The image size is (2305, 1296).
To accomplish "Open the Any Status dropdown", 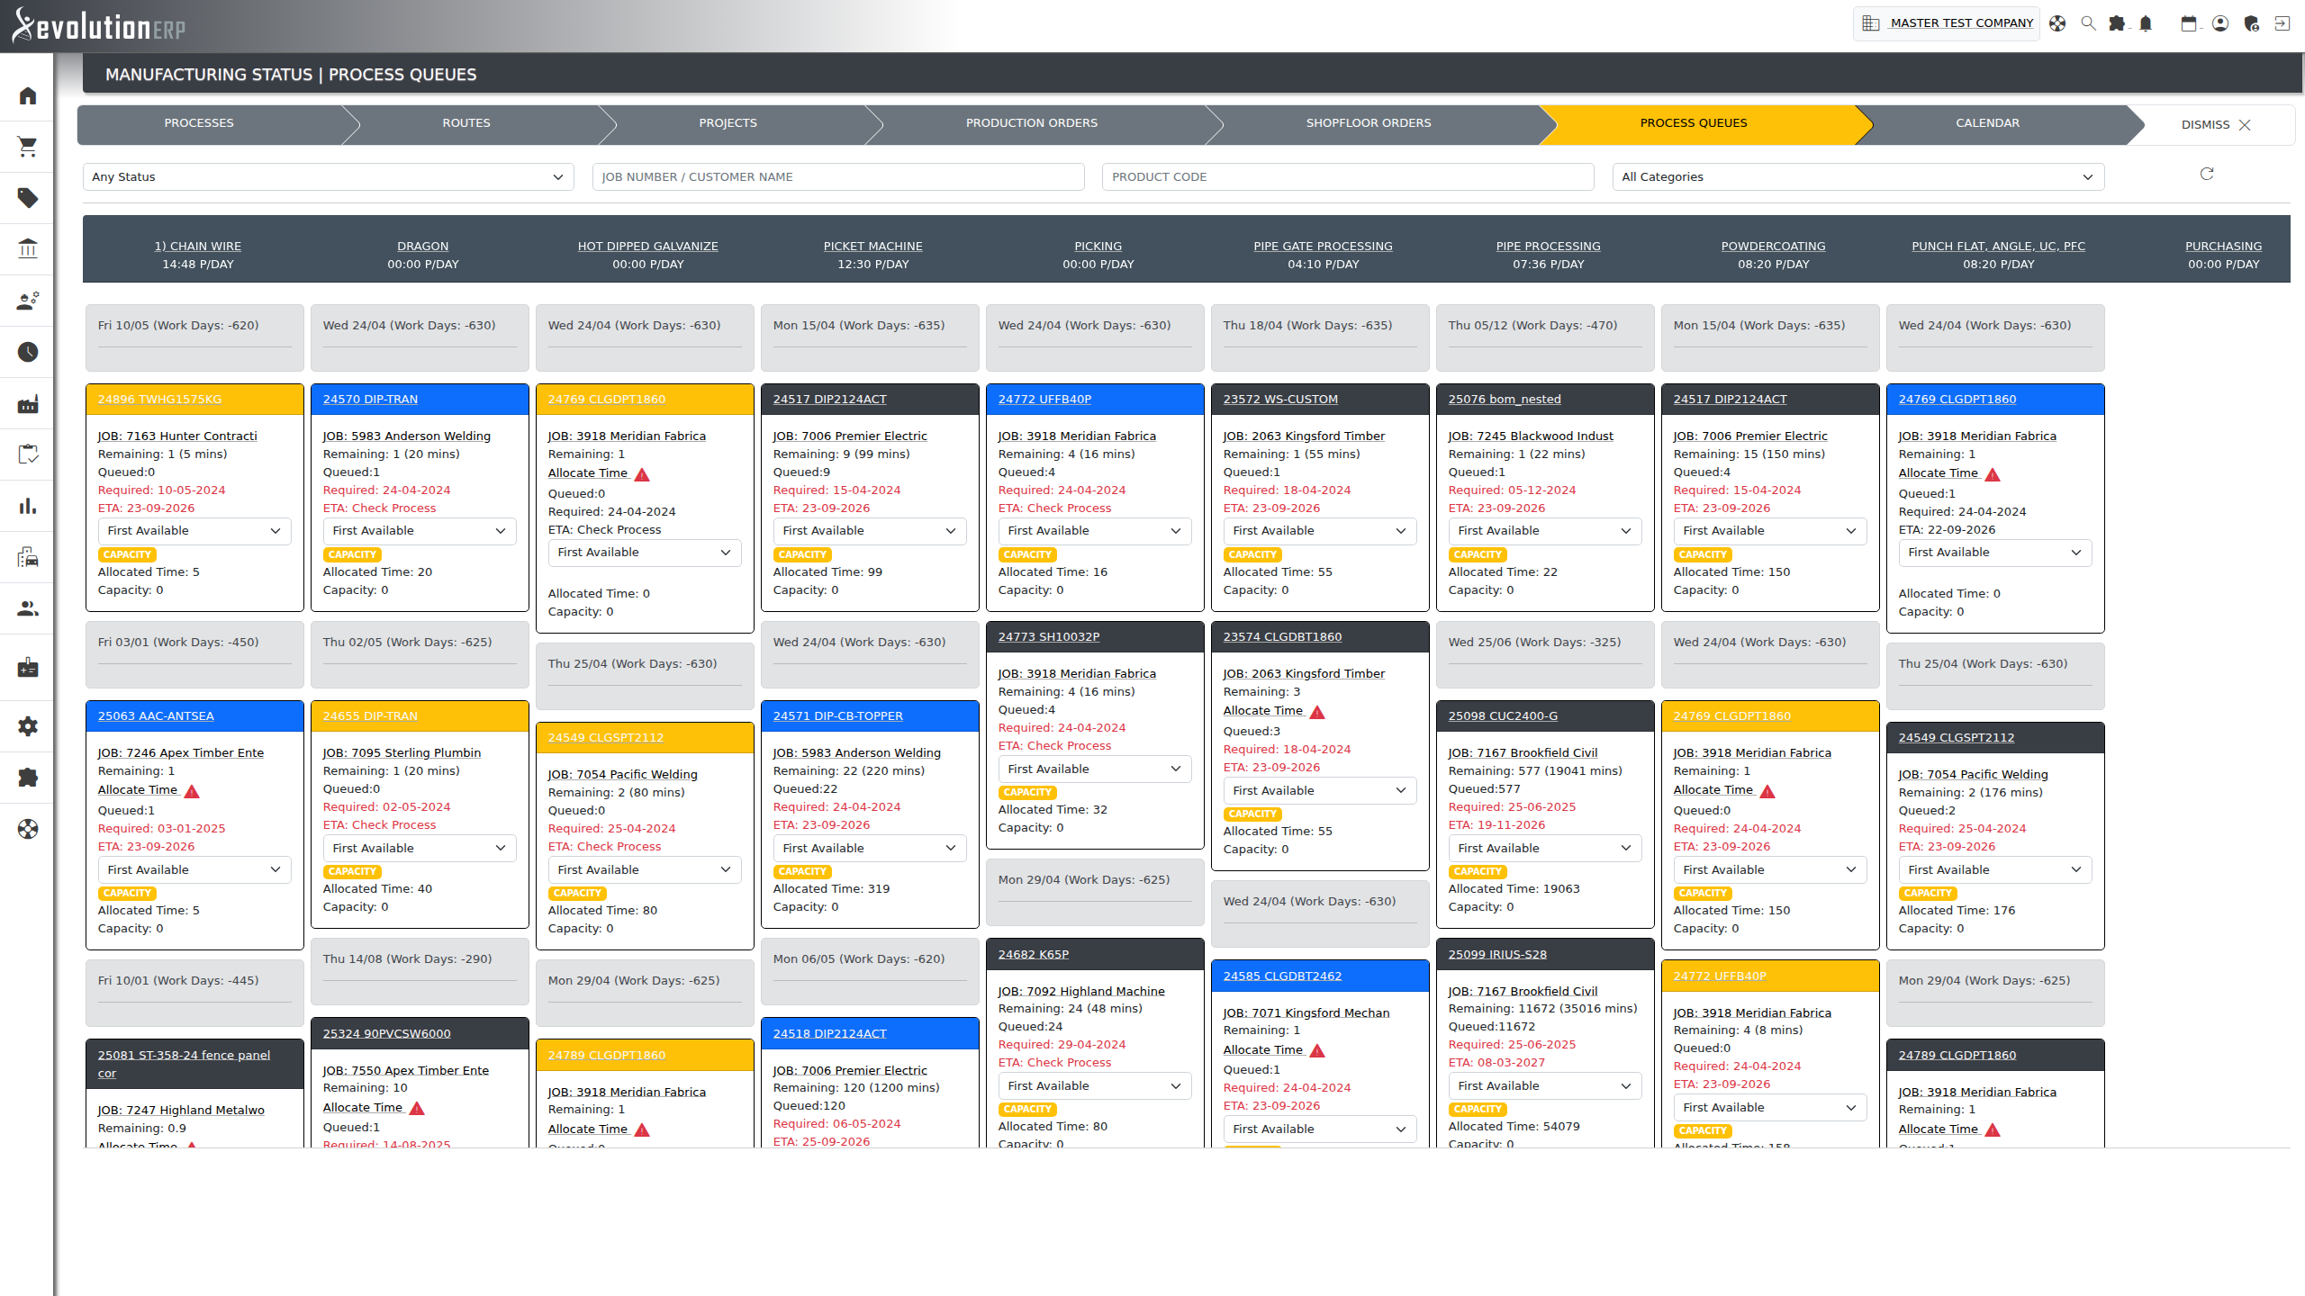I will (x=329, y=176).
